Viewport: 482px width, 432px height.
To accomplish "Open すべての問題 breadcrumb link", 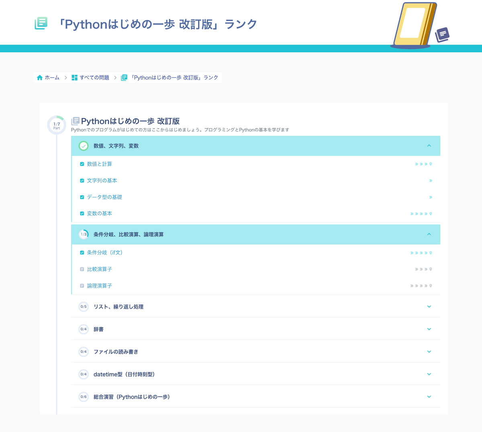I will coord(94,78).
